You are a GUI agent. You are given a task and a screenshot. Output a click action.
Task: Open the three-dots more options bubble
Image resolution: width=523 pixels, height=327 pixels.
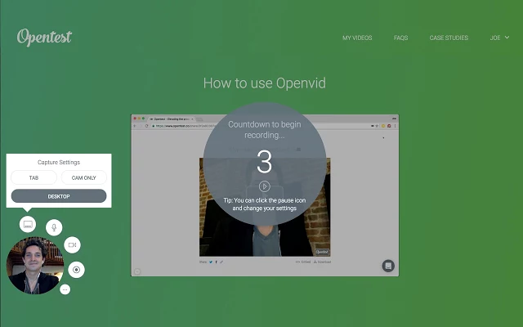coord(65,289)
